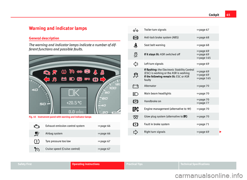Follow page 71 link for Fault in brake system
The image size is (247, 180).
point(203,124)
